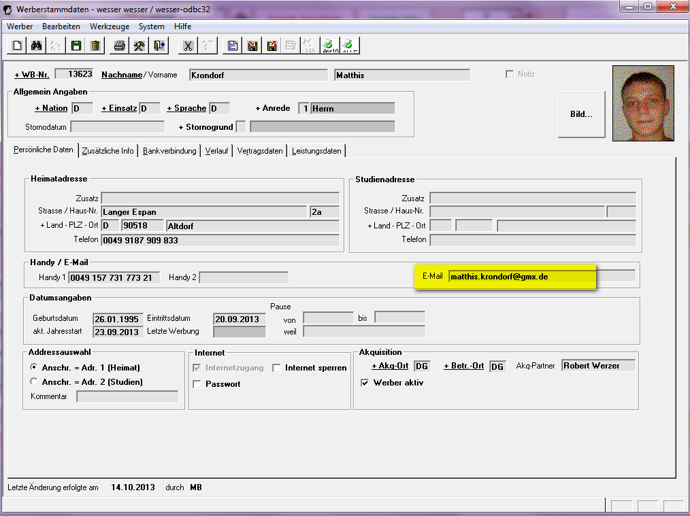Cut with the scissors toolbar icon
690x516 pixels.
coord(188,46)
